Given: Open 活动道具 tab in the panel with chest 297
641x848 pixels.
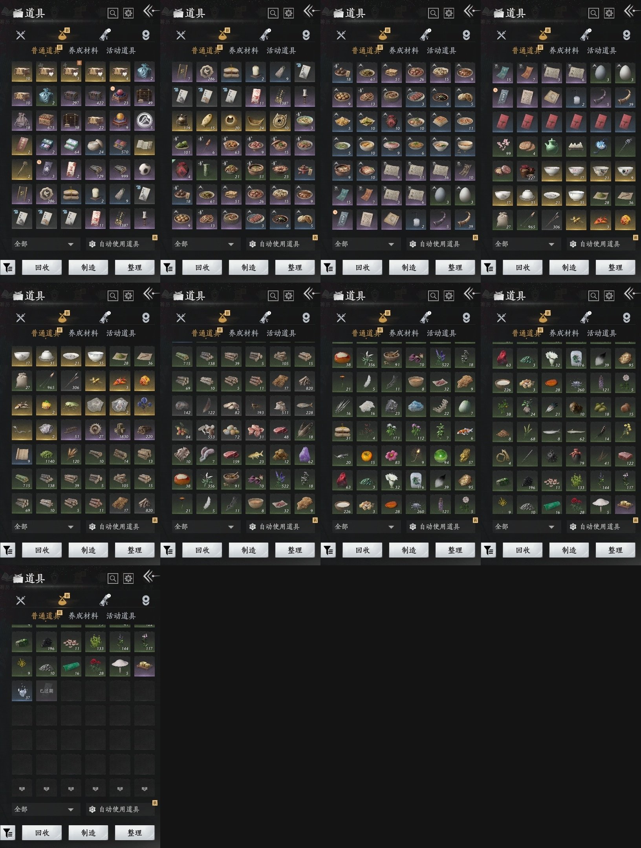Looking at the screenshot, I should [x=121, y=50].
